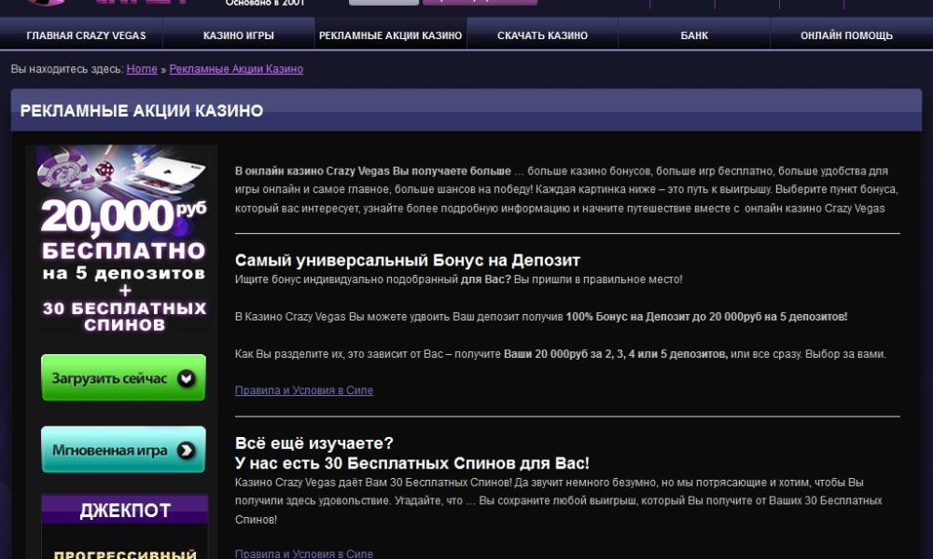Open ОНЛАЙН ПОМОЩЬ in navigation bar
Image resolution: width=933 pixels, height=559 pixels.
(846, 35)
